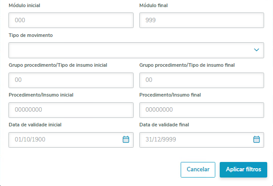Expand the Tipo de movimento dropdown arrow
The height and width of the screenshot is (186, 273).
[x=256, y=50]
